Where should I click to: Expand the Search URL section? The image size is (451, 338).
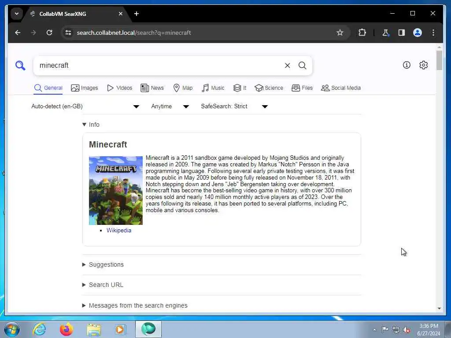click(103, 285)
